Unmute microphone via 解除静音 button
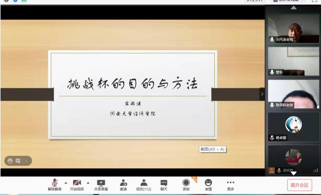 click(55, 185)
